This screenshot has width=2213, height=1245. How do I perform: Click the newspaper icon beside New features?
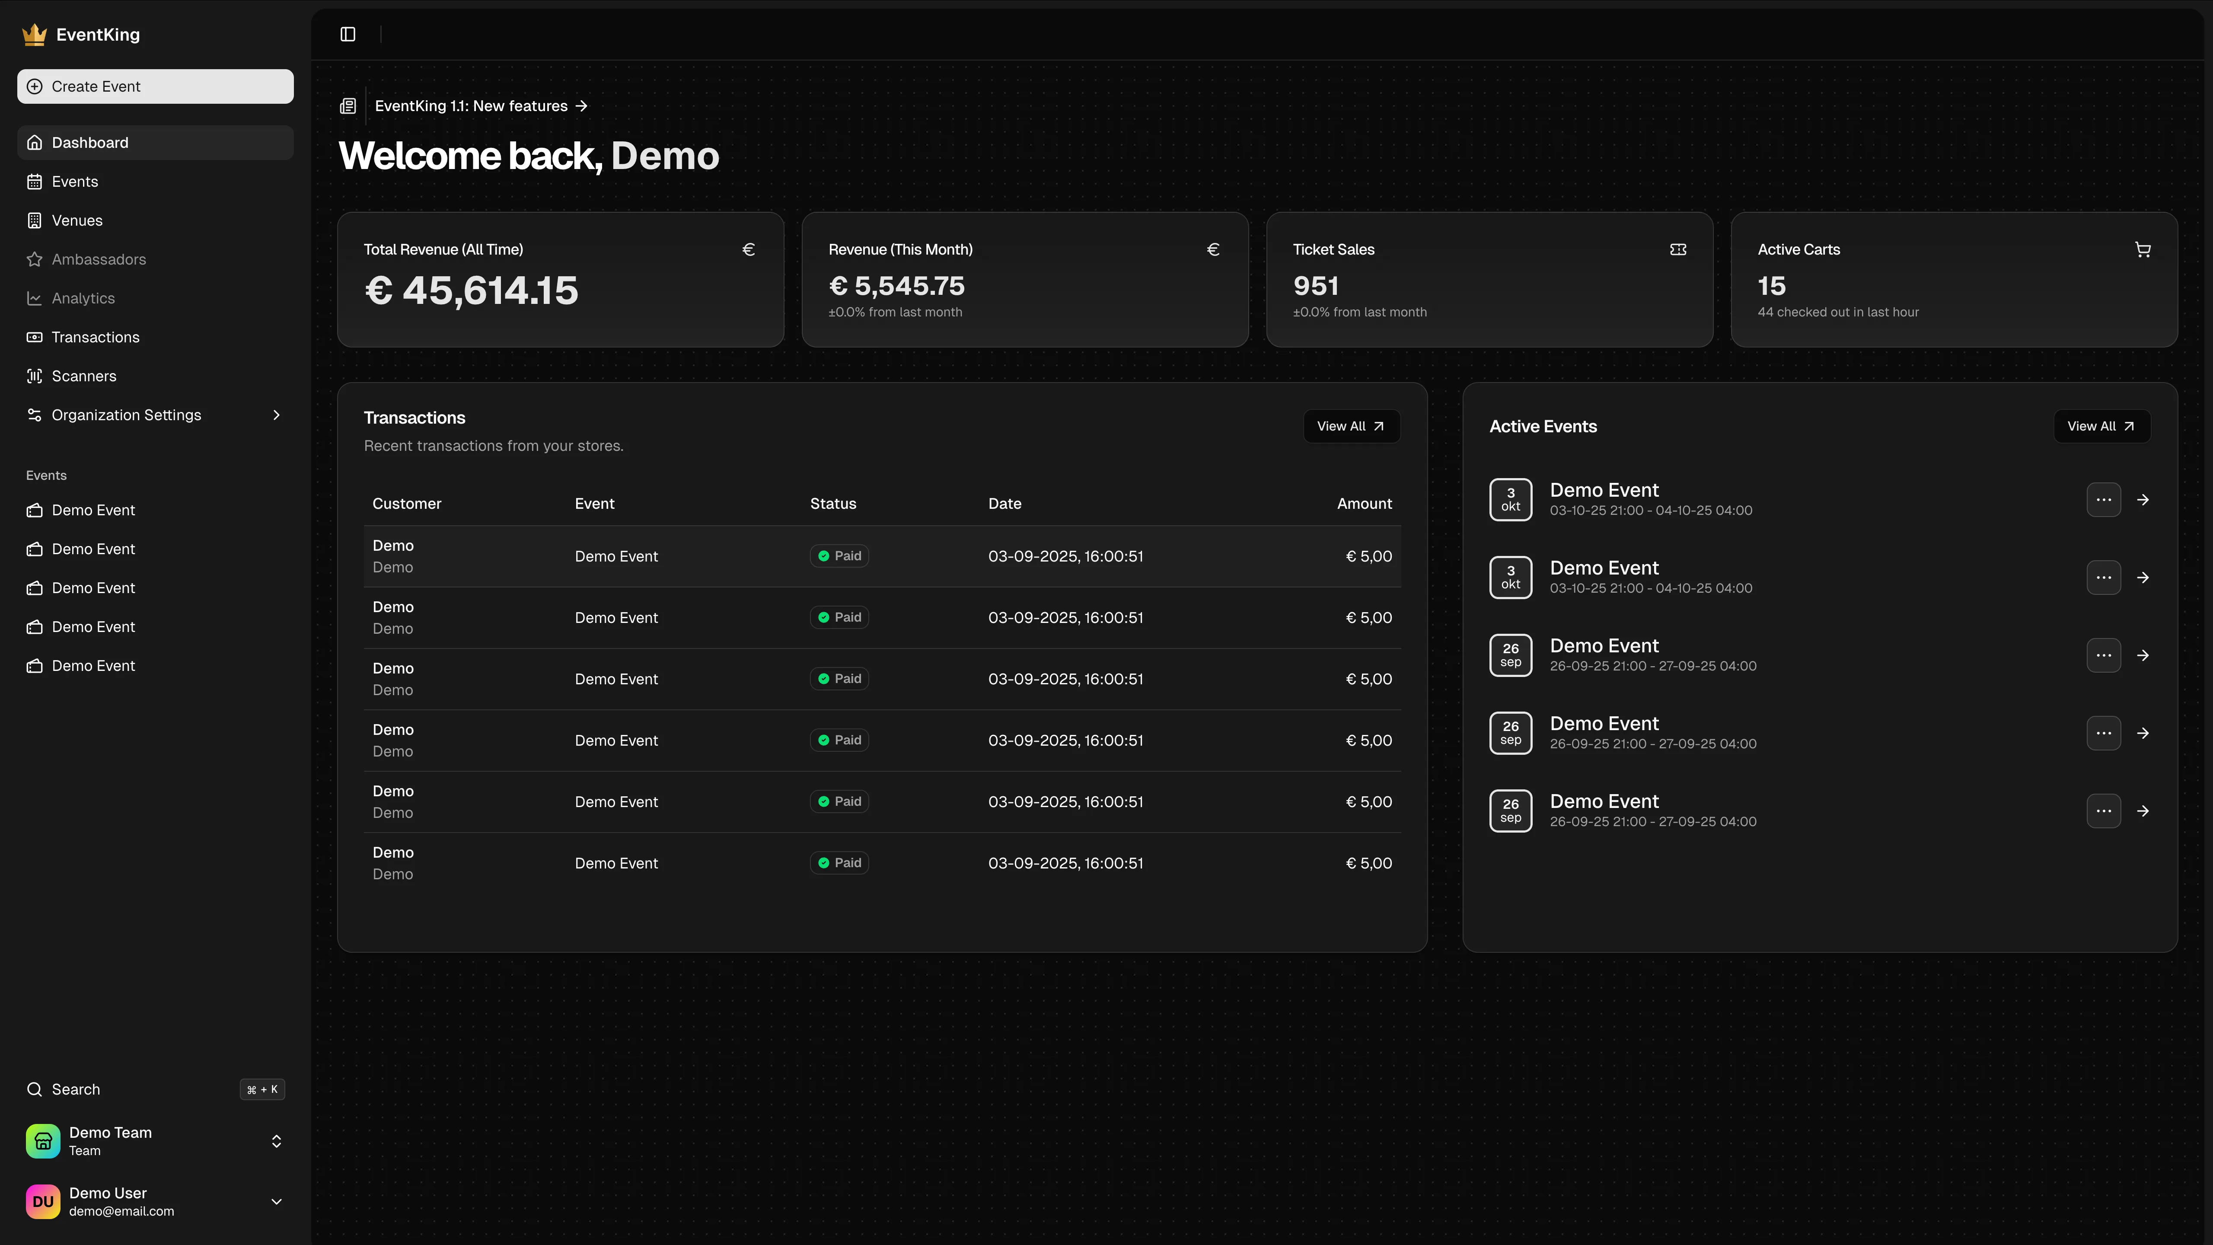coord(347,105)
